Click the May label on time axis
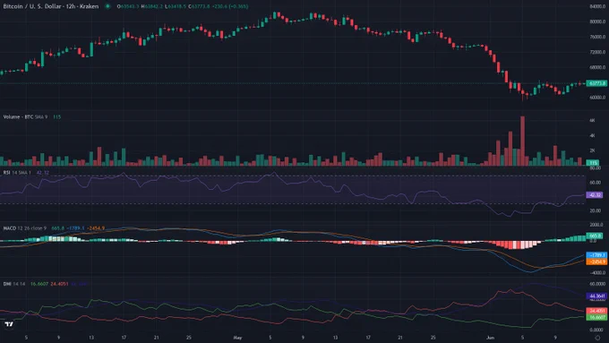This screenshot has height=343, width=609. [x=237, y=338]
